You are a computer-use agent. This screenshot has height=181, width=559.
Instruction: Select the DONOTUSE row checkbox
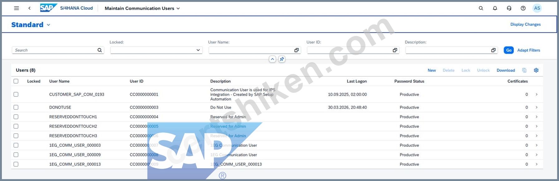click(16, 107)
